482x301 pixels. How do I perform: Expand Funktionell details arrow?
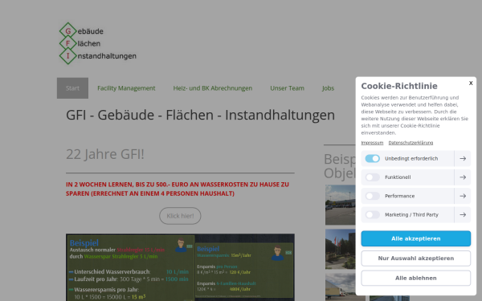[x=463, y=177]
